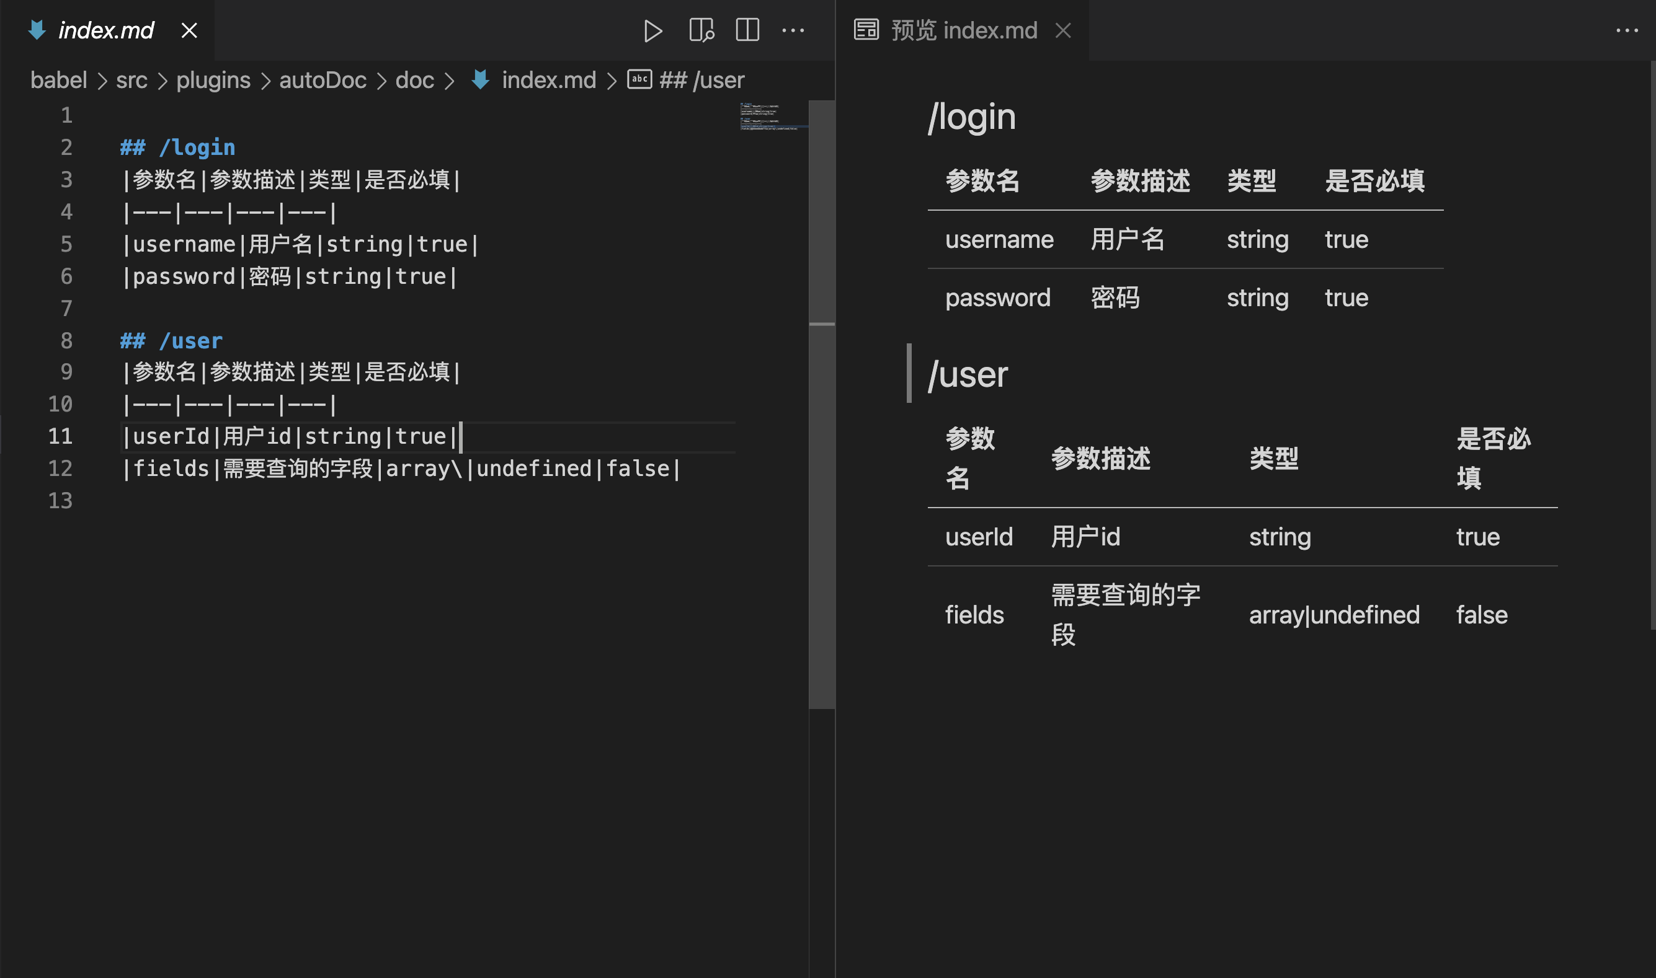The height and width of the screenshot is (978, 1656).
Task: Expand the plugins breadcrumb folder
Action: coord(213,81)
